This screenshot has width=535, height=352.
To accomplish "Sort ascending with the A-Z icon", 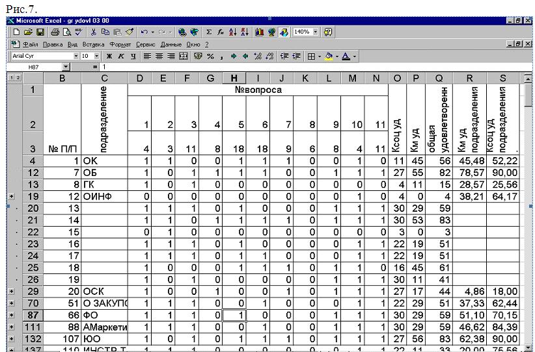I will pos(233,32).
